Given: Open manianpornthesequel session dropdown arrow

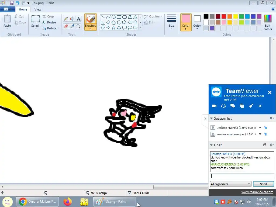Looking at the screenshot, I should click(x=260, y=134).
